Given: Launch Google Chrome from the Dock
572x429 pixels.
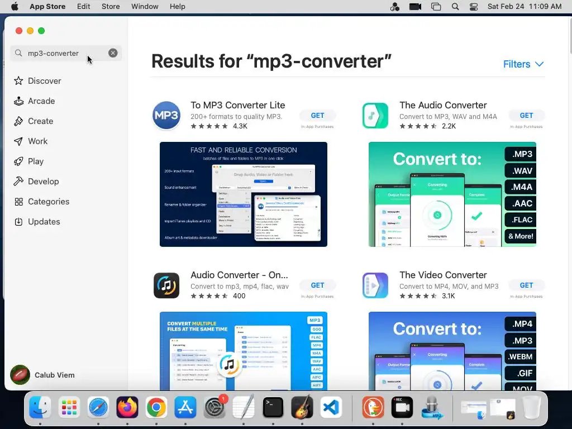Looking at the screenshot, I should (x=156, y=407).
